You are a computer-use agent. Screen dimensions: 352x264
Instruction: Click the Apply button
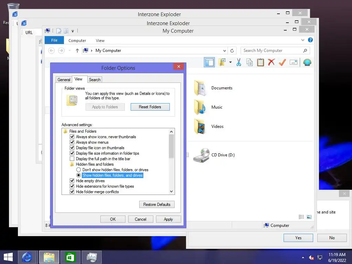pos(168,219)
